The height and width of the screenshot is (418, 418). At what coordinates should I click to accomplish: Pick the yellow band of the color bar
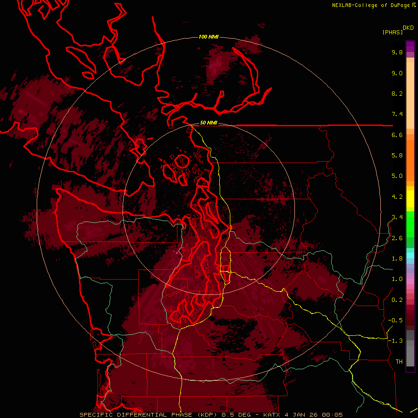[x=410, y=199]
